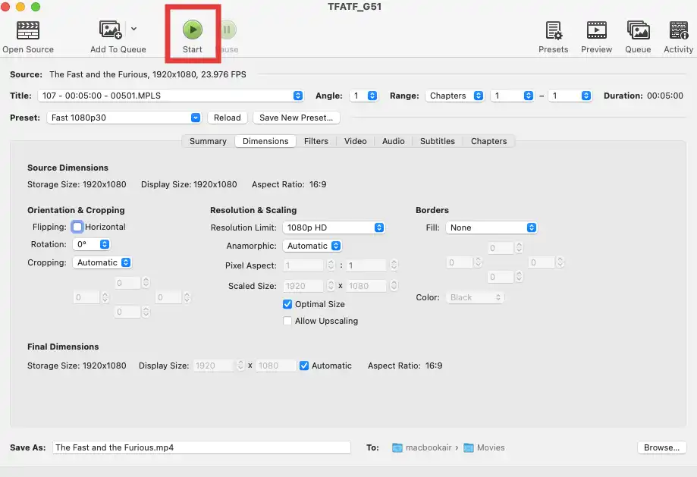Click the Save As filename field
This screenshot has height=477, width=697.
coord(201,447)
